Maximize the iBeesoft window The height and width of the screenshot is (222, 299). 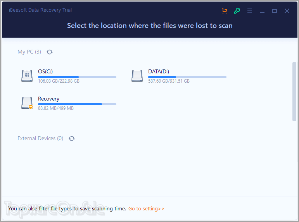pos(275,11)
